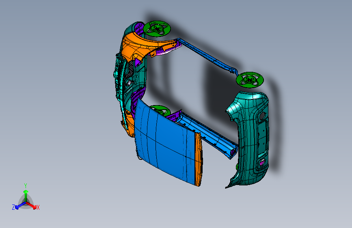
Task: Select the purple part at the model's top
Action: [139, 28]
